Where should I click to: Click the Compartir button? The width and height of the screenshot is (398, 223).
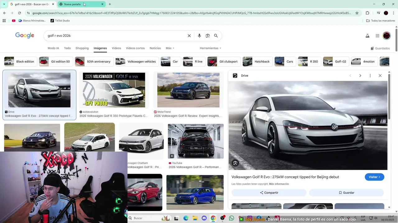(269, 193)
